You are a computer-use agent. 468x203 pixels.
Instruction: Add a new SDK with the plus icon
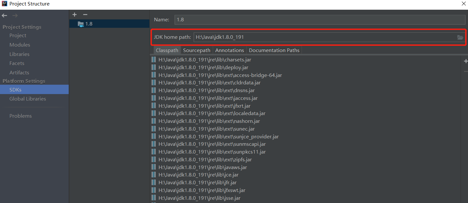point(75,15)
